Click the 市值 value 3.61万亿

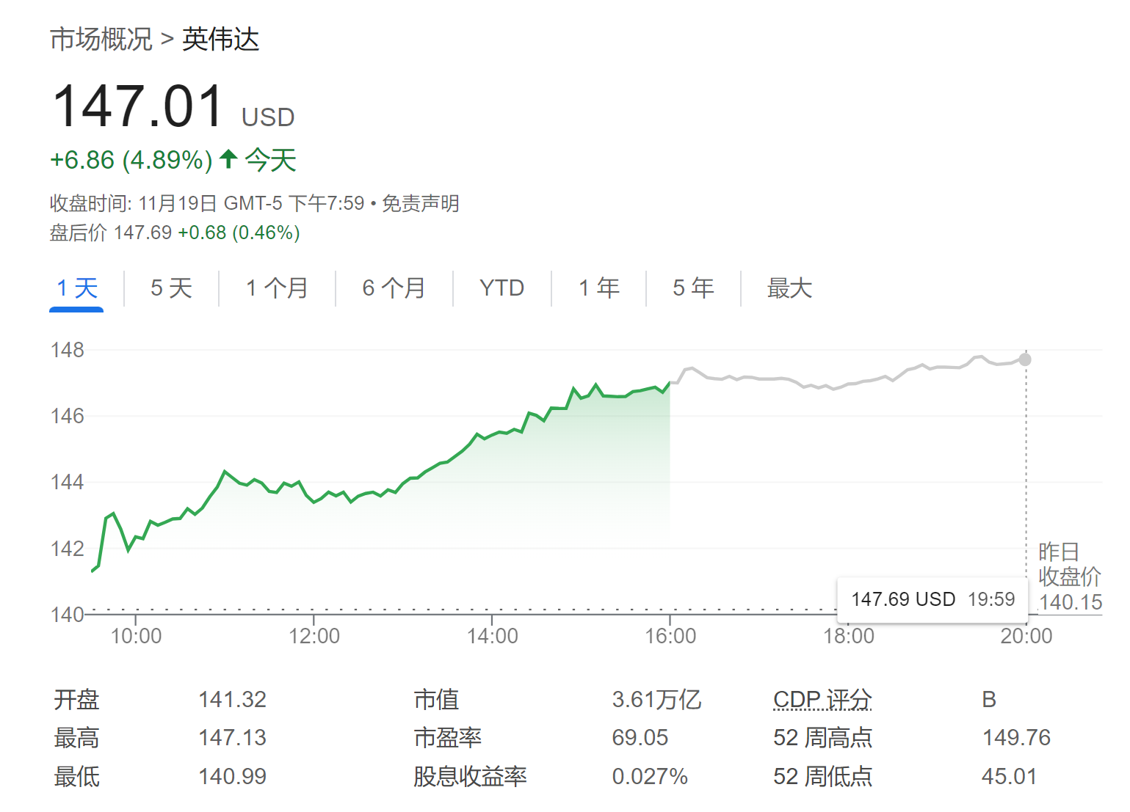click(656, 700)
